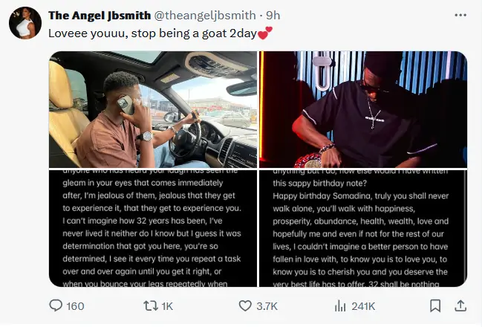Like the tweet with the heart icon
482x327 pixels.
pos(246,305)
